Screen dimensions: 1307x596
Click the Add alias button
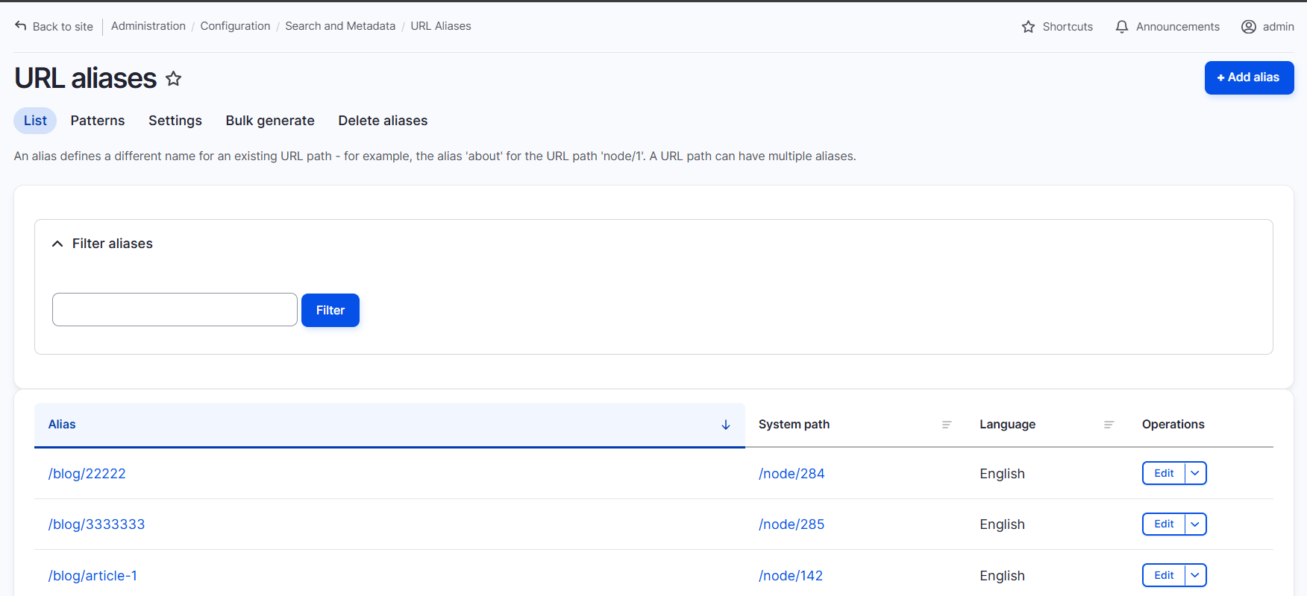click(x=1249, y=77)
